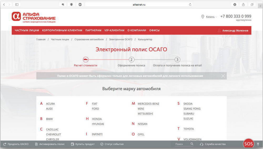
Task: Click the magnifier icon in search box
Action: 192,144
